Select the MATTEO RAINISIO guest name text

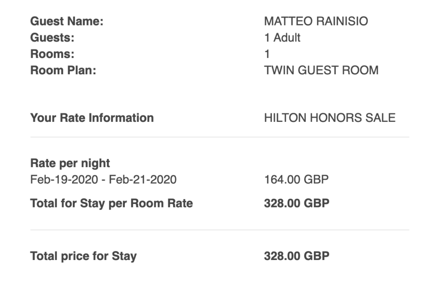tap(316, 21)
